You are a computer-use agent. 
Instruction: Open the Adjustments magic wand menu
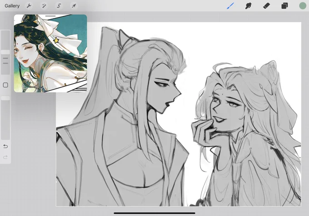pos(44,6)
